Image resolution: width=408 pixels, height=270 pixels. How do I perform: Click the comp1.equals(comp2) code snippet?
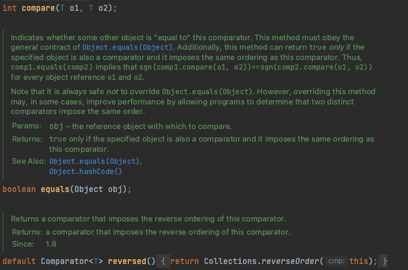(52, 67)
